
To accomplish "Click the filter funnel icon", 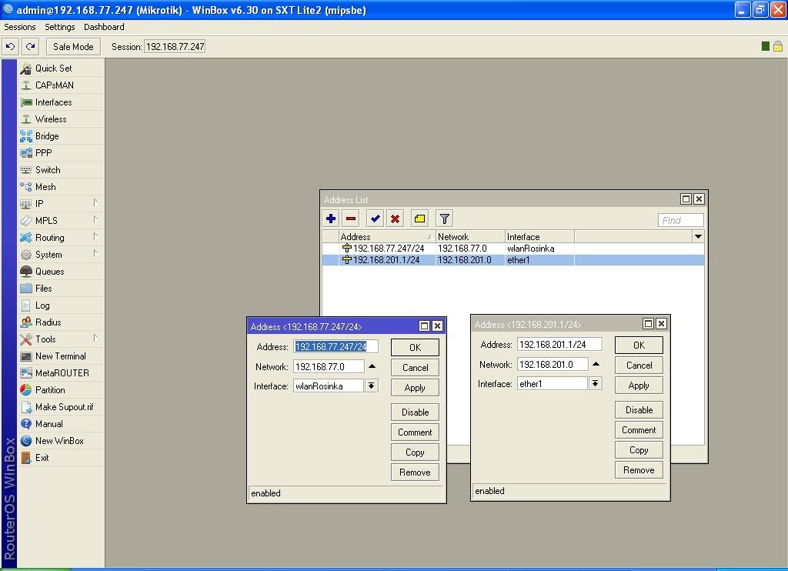I will pyautogui.click(x=444, y=219).
